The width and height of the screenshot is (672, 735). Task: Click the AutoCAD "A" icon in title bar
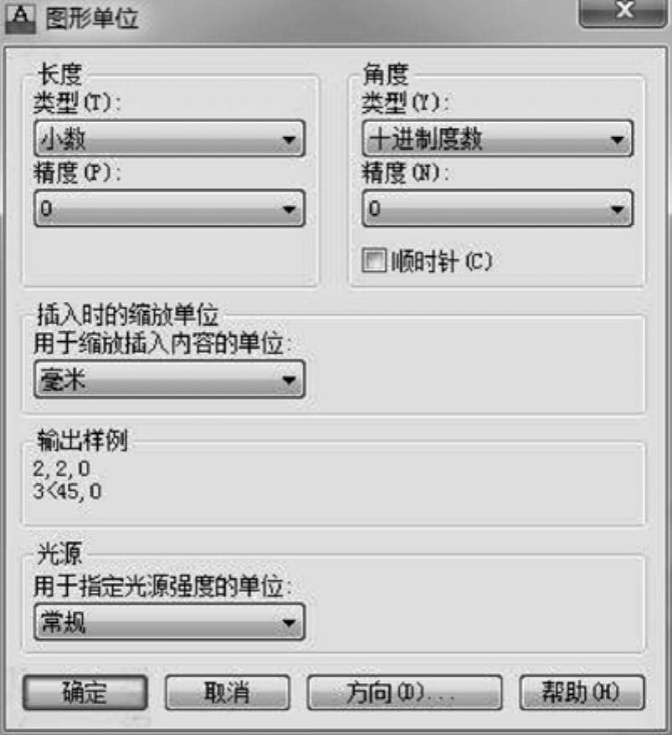[x=18, y=18]
